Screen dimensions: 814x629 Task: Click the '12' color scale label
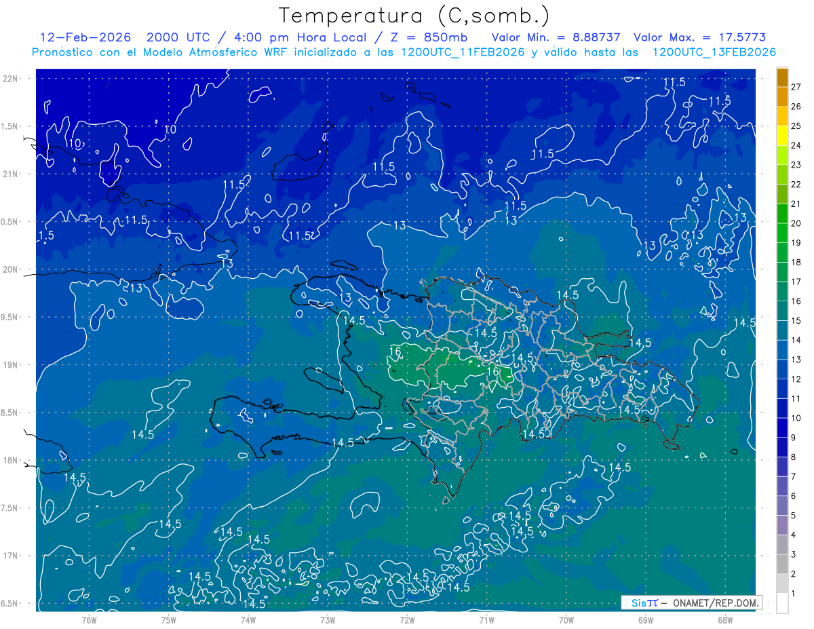point(796,379)
